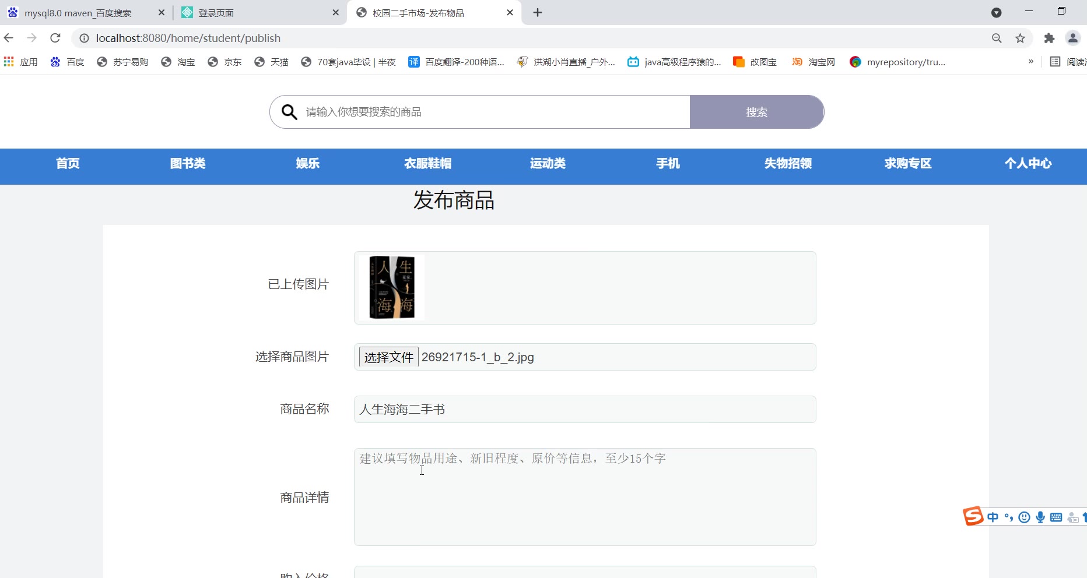Open a new browser tab

[x=538, y=13]
